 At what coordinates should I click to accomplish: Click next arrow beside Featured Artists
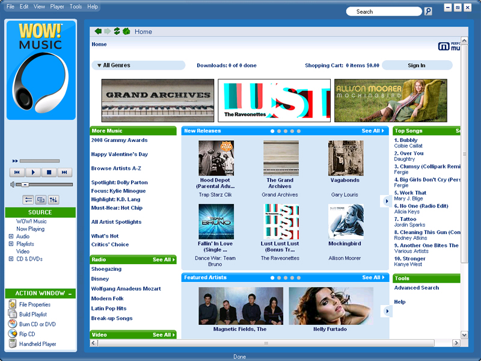387,311
